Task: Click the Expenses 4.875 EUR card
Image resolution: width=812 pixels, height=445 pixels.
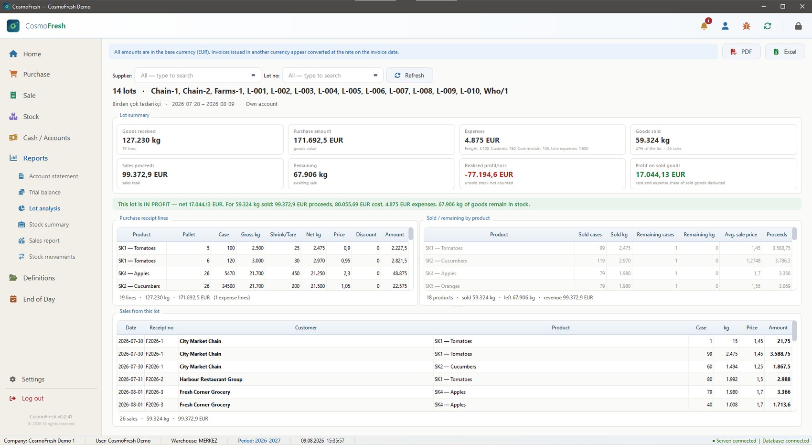Action: 542,140
